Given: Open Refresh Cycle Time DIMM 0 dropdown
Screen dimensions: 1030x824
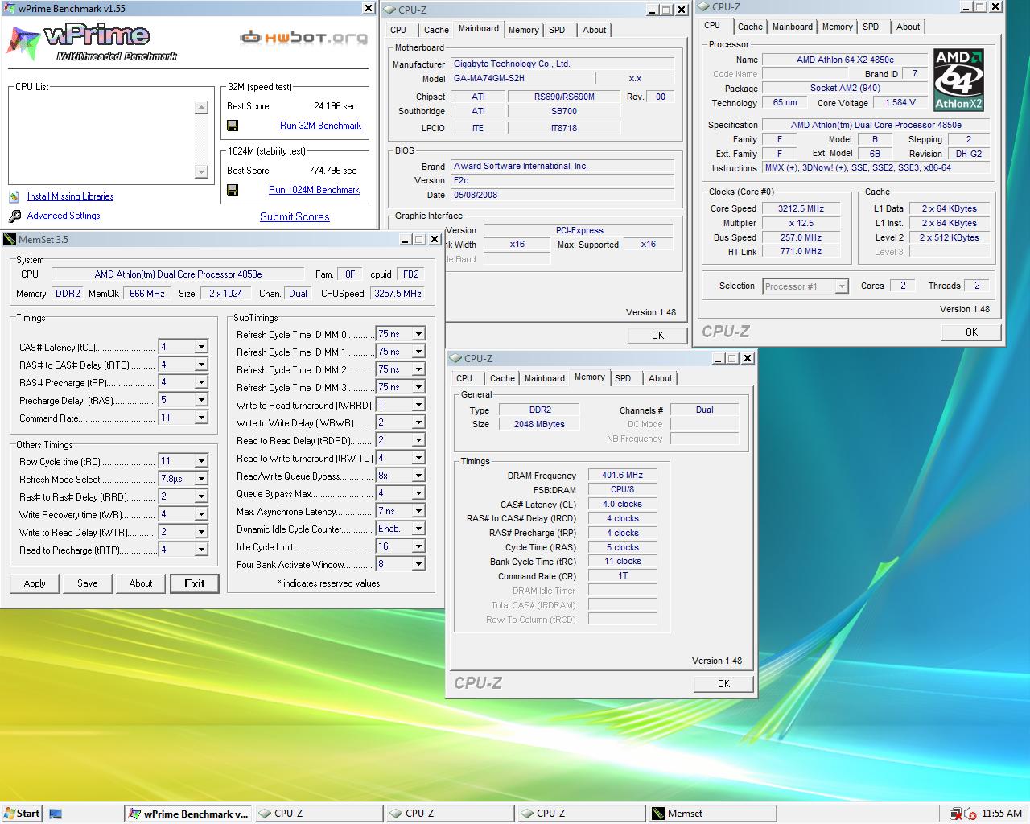Looking at the screenshot, I should [x=418, y=334].
